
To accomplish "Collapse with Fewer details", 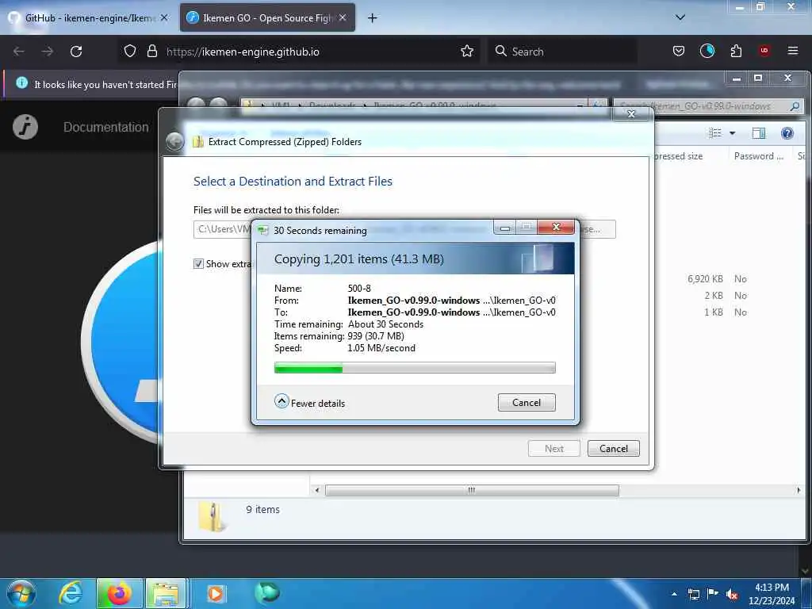I will tap(310, 402).
